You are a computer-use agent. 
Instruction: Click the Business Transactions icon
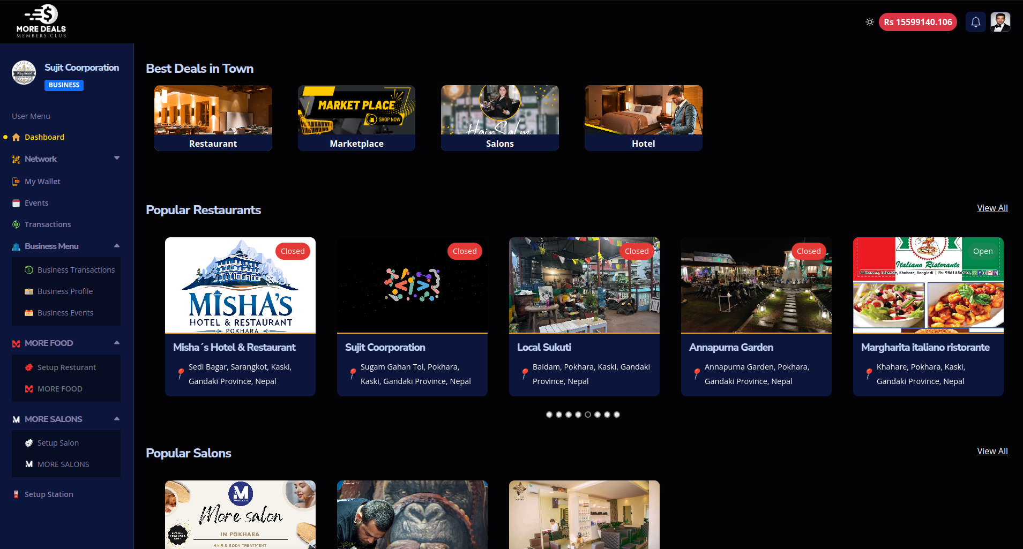[x=29, y=270]
